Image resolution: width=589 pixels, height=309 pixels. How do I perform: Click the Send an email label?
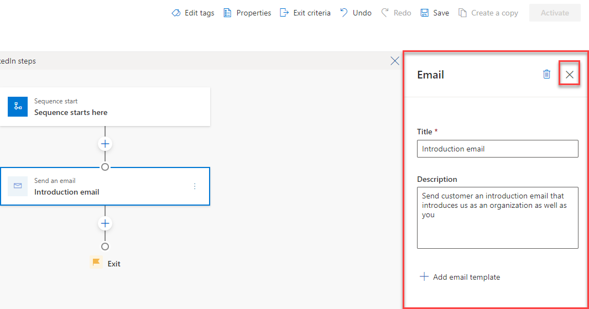click(x=55, y=181)
